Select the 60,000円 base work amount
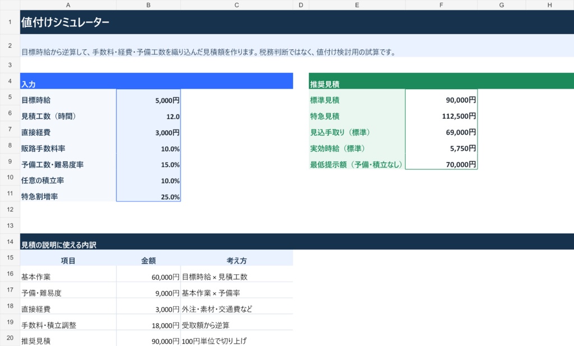 point(148,274)
